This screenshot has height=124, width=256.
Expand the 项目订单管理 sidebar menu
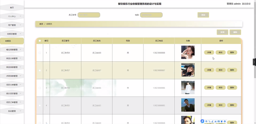(x=12, y=102)
